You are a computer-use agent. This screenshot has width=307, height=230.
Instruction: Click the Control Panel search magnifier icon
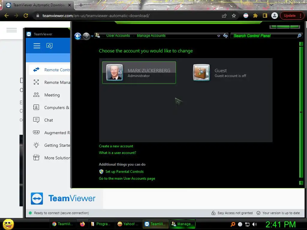click(x=300, y=36)
